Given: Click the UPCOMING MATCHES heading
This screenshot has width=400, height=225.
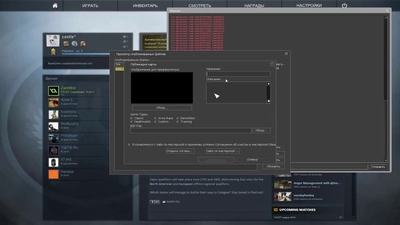Looking at the screenshot, I should click(297, 210).
